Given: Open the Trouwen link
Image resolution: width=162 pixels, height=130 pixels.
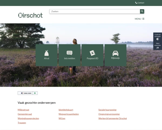Looking at the screenshot, I should [x=22, y=123].
